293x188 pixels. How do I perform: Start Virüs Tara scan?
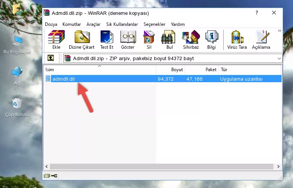[x=237, y=40]
